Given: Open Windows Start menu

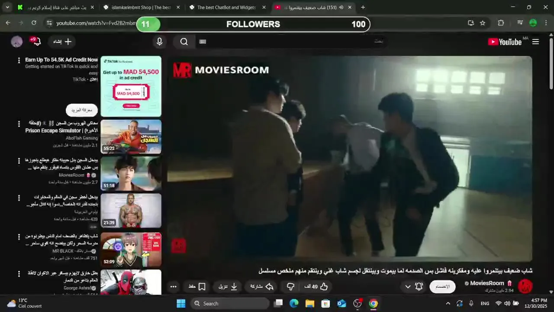Looking at the screenshot, I should click(181, 303).
